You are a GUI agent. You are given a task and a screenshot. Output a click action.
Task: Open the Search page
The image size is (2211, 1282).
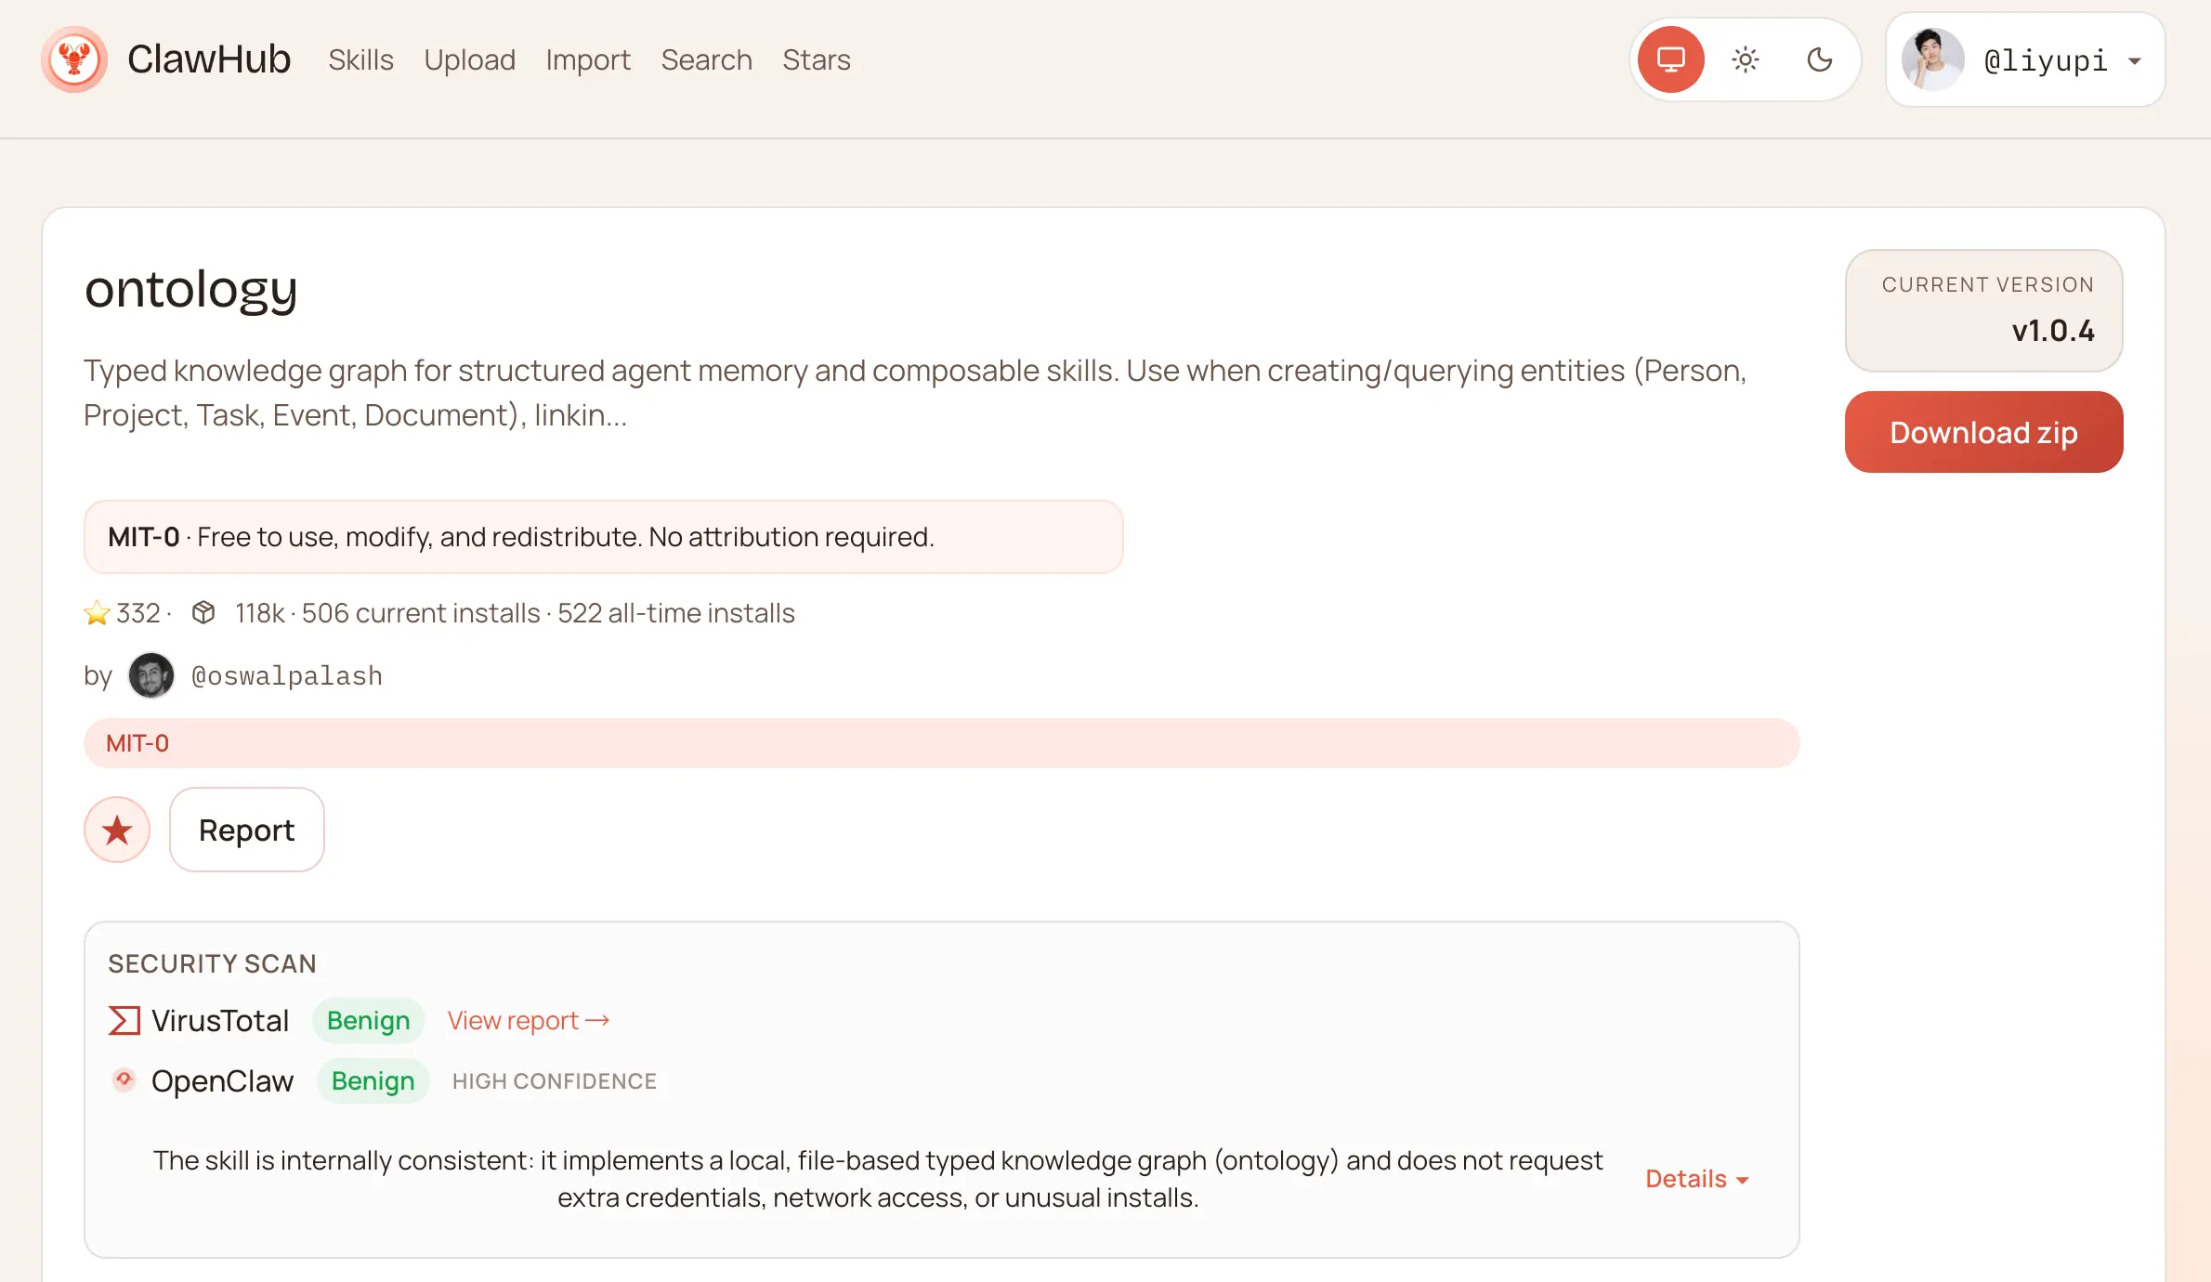point(706,59)
